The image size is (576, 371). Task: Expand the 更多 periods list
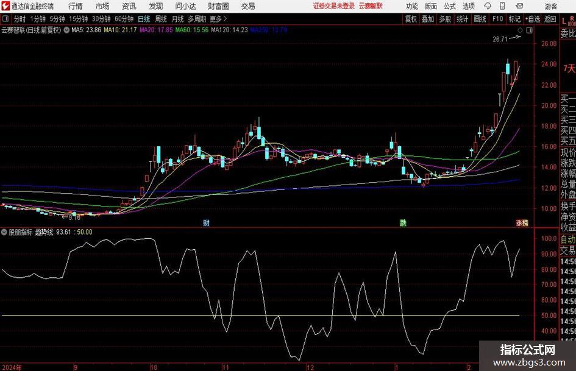218,19
